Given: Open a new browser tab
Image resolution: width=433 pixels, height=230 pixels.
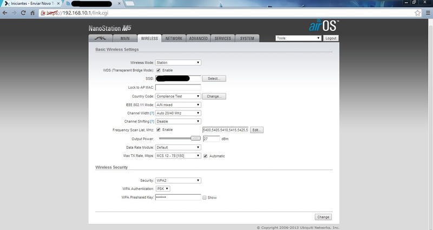Looking at the screenshot, I should [129, 4].
